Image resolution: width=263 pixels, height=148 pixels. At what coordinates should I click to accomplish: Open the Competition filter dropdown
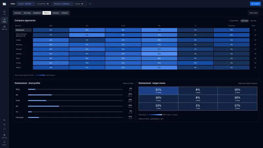pos(44,4)
